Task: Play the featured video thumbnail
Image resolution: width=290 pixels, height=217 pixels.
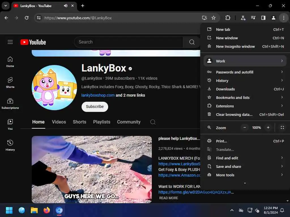Action: [92, 170]
